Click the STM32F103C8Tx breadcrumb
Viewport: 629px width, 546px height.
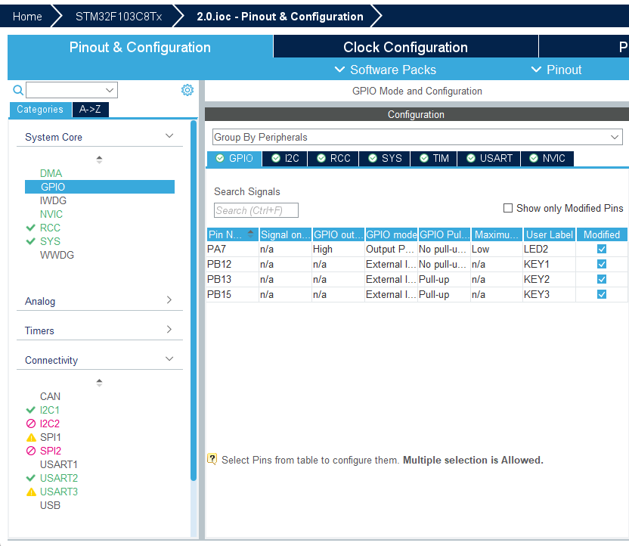[x=119, y=17]
